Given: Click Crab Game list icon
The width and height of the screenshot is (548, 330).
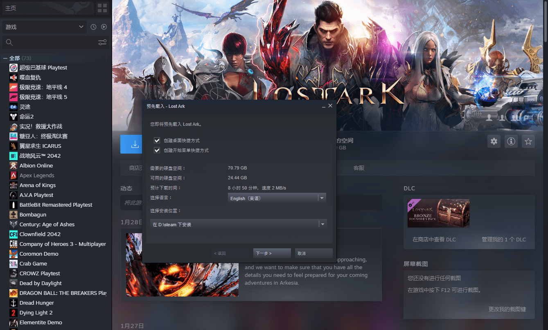Looking at the screenshot, I should pos(14,264).
